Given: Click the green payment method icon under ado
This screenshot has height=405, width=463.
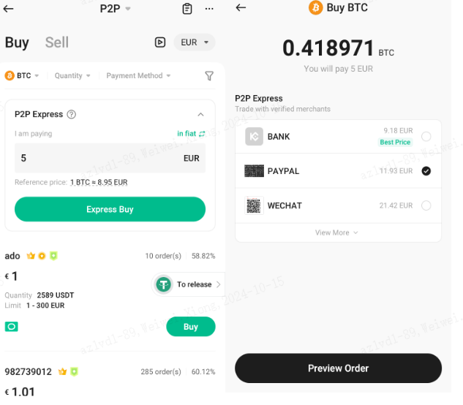Looking at the screenshot, I should (x=12, y=327).
